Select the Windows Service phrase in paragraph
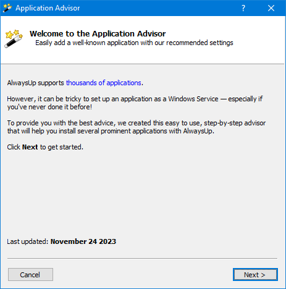Image resolution: width=286 pixels, height=289 pixels. 193,99
